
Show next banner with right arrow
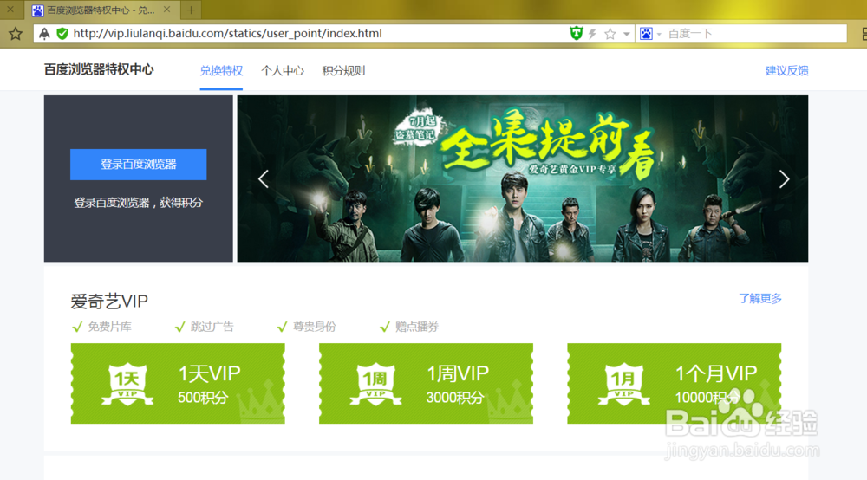tap(784, 179)
